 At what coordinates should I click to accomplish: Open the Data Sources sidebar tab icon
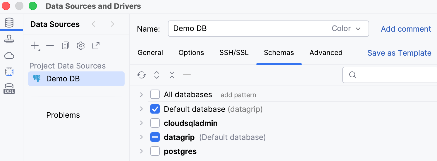[9, 22]
